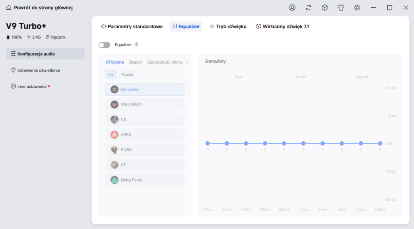Open the user account profile icon
The height and width of the screenshot is (229, 414).
(292, 8)
